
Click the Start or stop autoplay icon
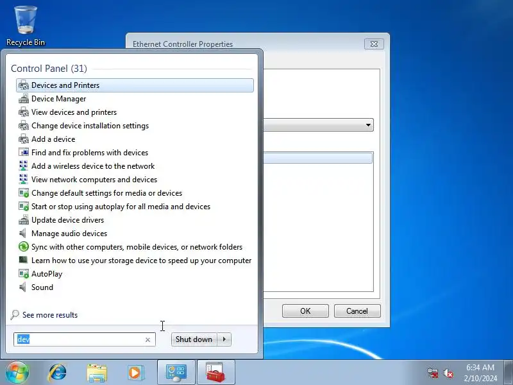pyautogui.click(x=24, y=207)
